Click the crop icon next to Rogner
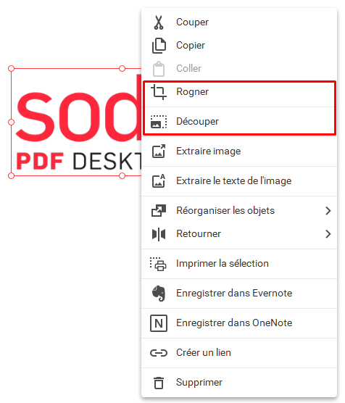The width and height of the screenshot is (345, 403). [159, 92]
